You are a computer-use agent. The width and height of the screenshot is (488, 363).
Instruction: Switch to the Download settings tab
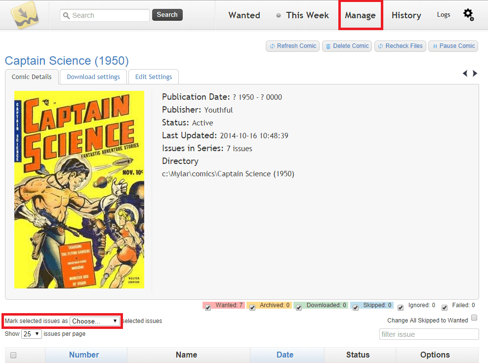pyautogui.click(x=93, y=77)
